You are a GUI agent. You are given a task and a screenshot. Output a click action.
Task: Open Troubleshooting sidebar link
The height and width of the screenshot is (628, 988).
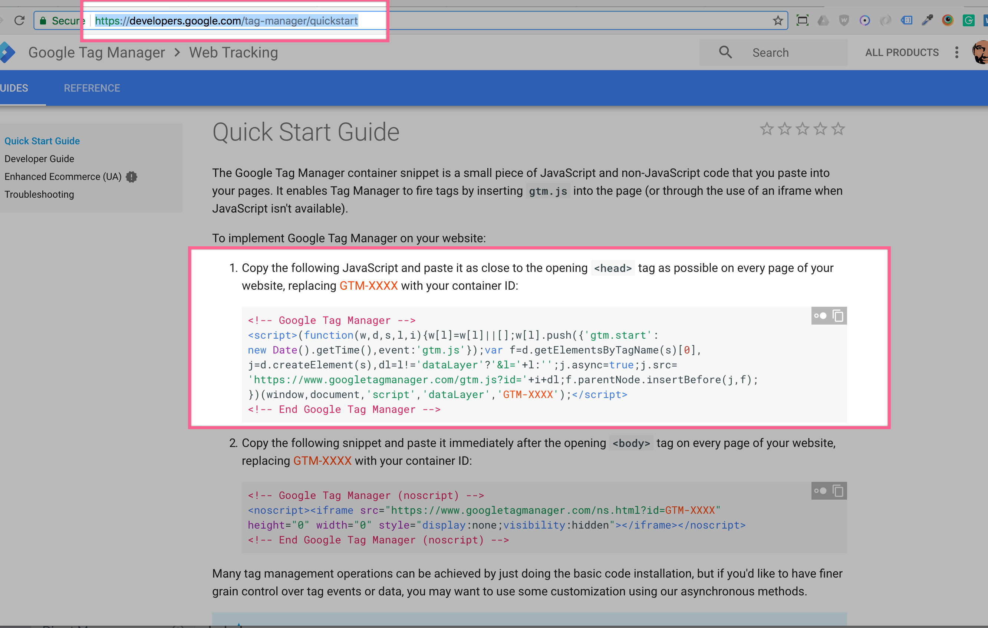point(39,194)
